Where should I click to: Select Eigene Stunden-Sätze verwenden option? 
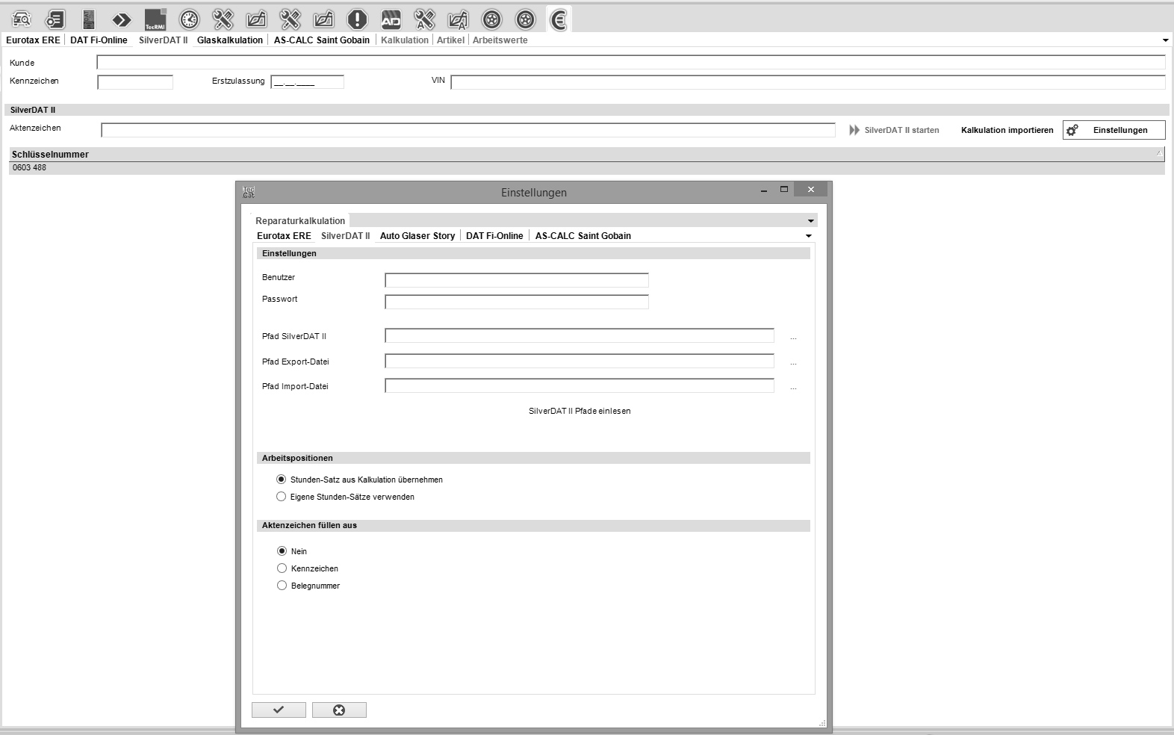click(282, 497)
